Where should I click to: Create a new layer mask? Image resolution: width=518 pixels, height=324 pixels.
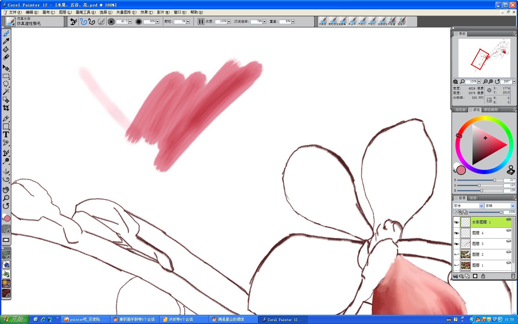click(475, 276)
